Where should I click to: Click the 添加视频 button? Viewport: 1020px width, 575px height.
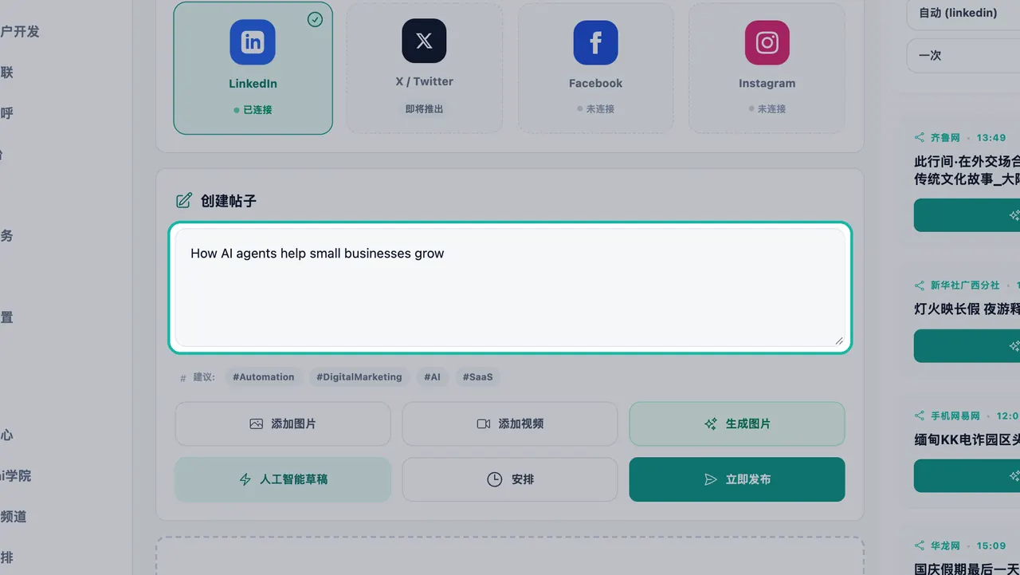click(x=510, y=423)
